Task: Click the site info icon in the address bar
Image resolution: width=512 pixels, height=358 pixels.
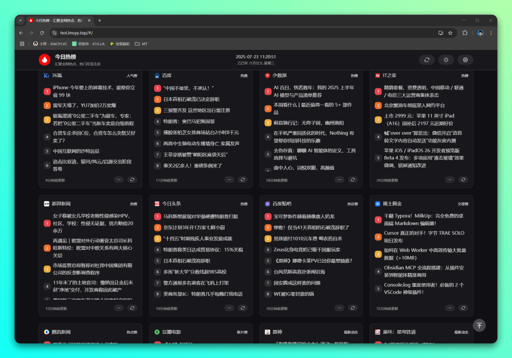Action: pos(55,33)
